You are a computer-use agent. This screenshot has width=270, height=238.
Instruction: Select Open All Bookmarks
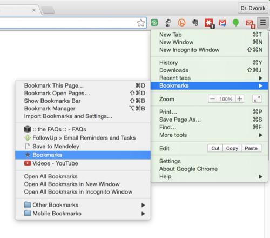click(x=83, y=176)
